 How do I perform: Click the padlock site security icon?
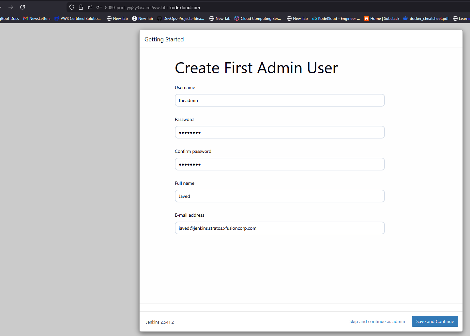(81, 7)
